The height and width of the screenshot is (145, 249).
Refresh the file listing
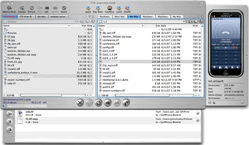32,9
